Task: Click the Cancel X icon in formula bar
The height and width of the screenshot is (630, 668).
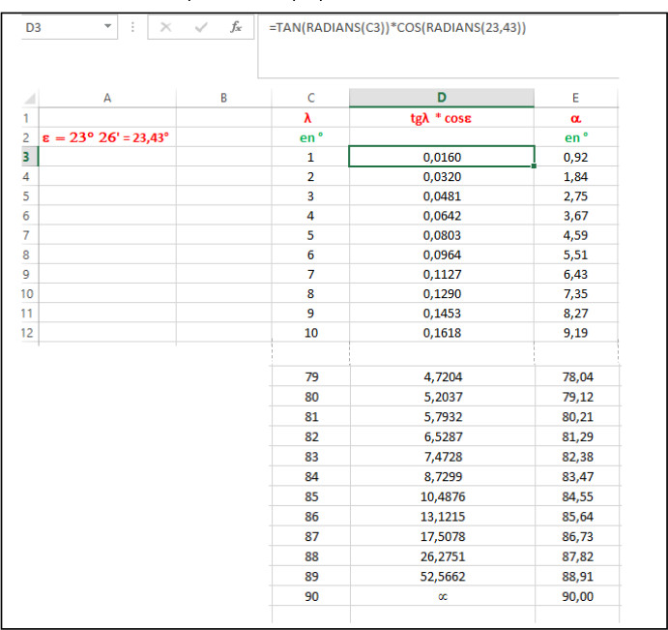Action: (166, 28)
